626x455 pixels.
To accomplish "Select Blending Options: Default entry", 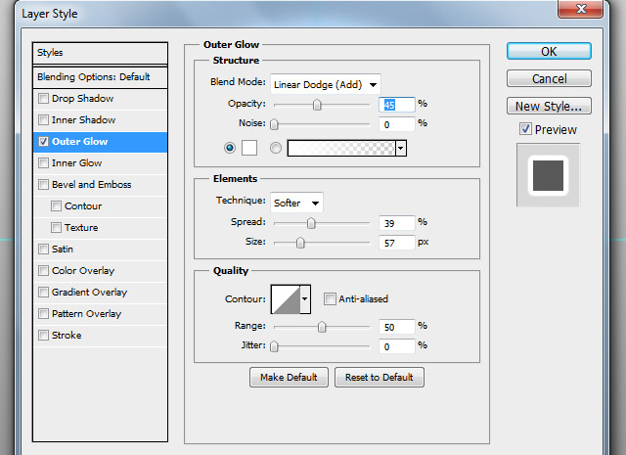I will (x=100, y=76).
